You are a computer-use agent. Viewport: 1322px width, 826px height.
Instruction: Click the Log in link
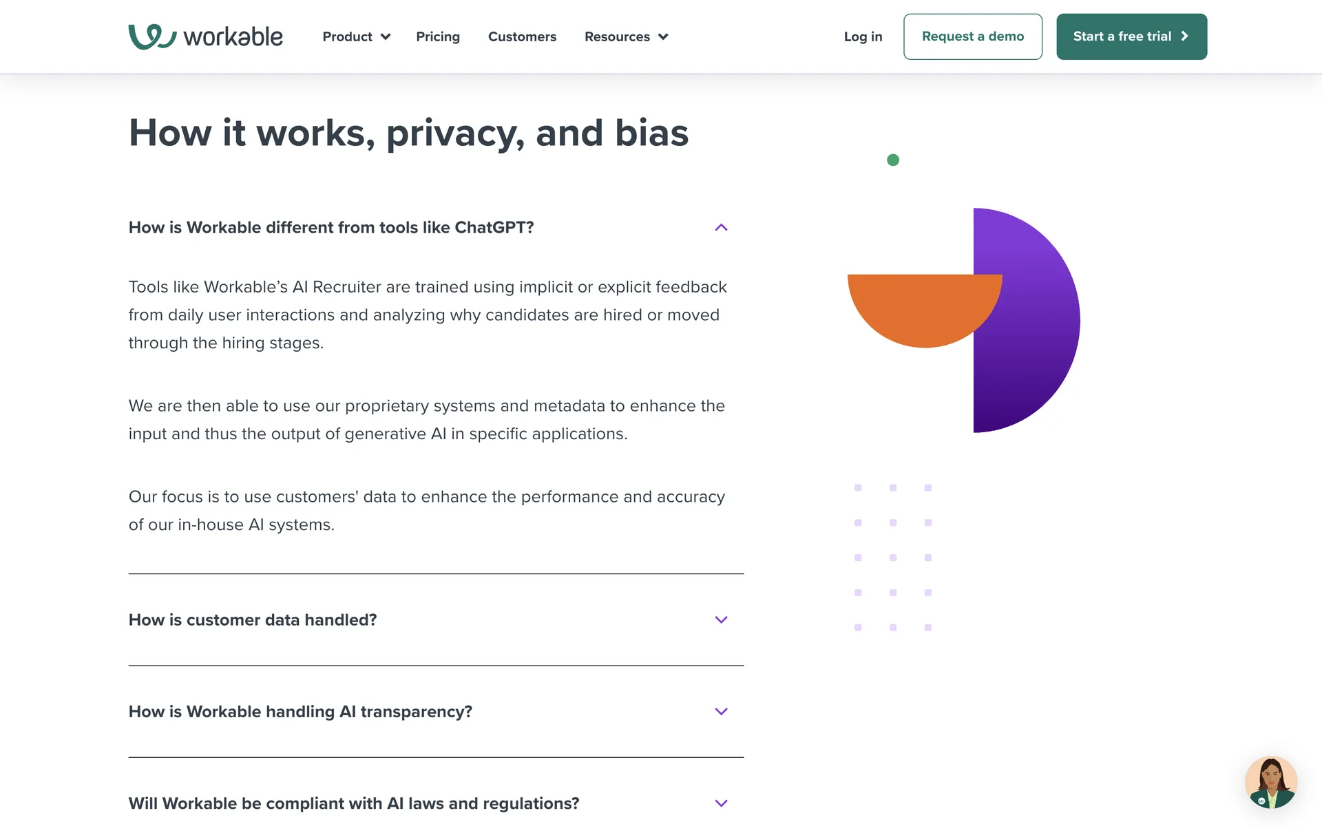tap(863, 36)
